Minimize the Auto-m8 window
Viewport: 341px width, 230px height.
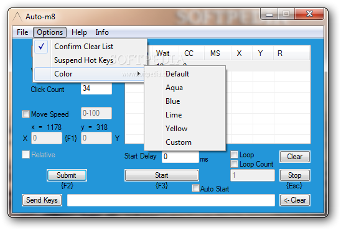(269, 14)
